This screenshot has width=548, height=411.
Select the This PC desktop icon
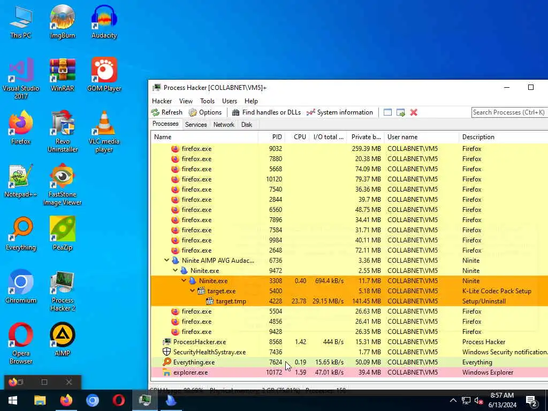[x=21, y=21]
